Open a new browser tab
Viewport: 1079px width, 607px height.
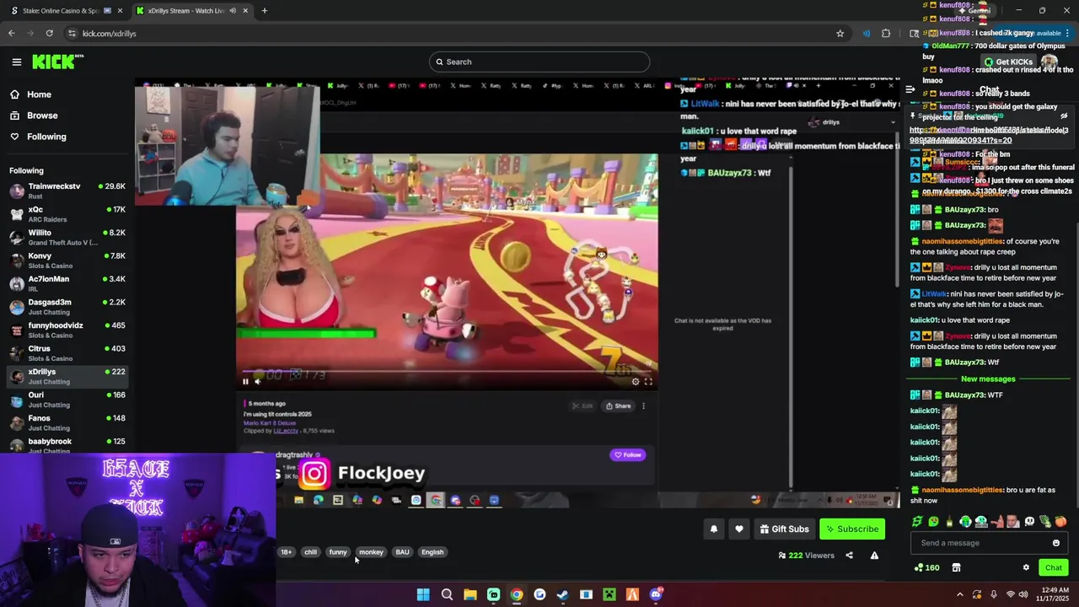tap(264, 10)
